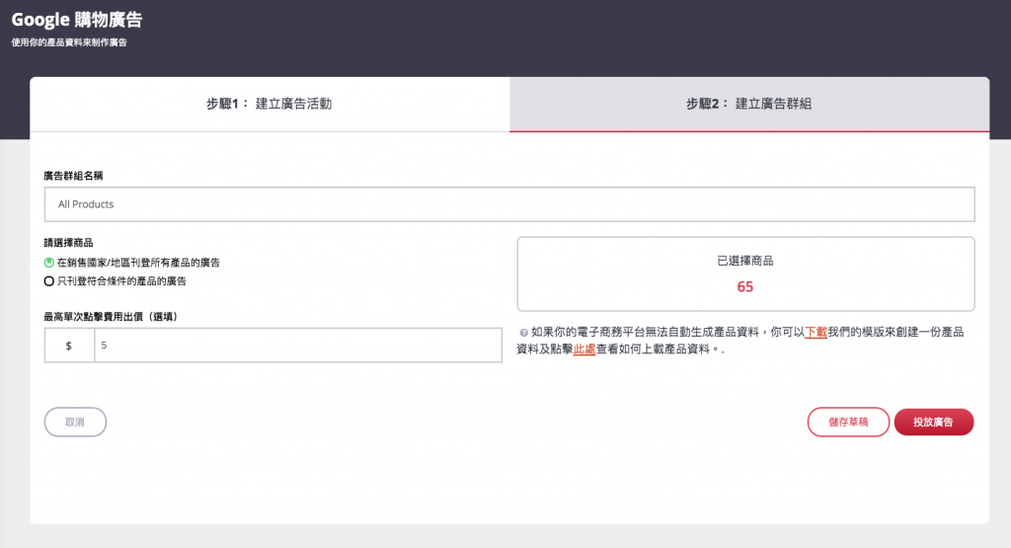This screenshot has width=1011, height=548.
Task: Click the 最高單次點擊費用出價（選填）label
Action: pos(111,317)
